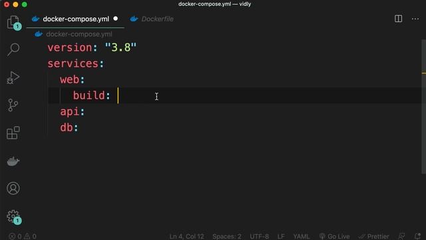The width and height of the screenshot is (426, 240).
Task: Click docker-compose.yml in the breadcrumb
Action: pyautogui.click(x=79, y=34)
